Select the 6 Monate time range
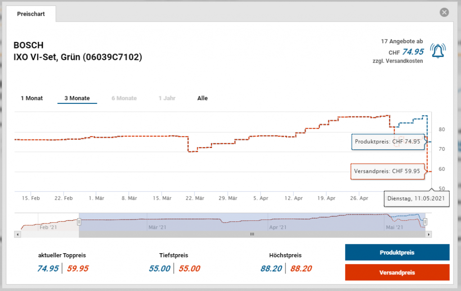461x291 pixels. point(124,98)
